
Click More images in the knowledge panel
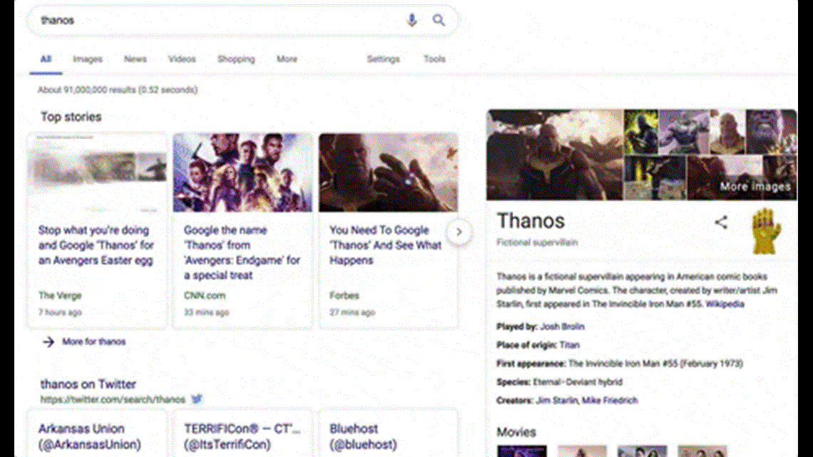pyautogui.click(x=755, y=187)
